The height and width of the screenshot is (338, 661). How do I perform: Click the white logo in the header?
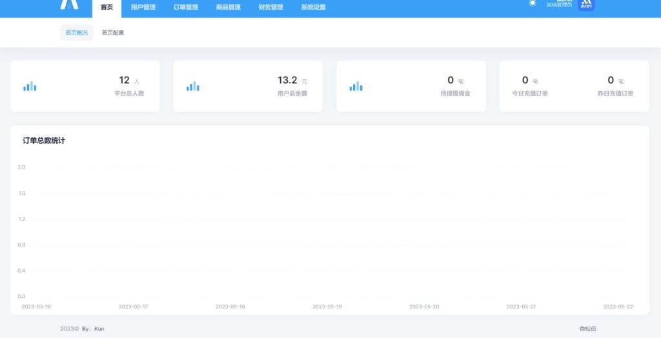coord(69,5)
